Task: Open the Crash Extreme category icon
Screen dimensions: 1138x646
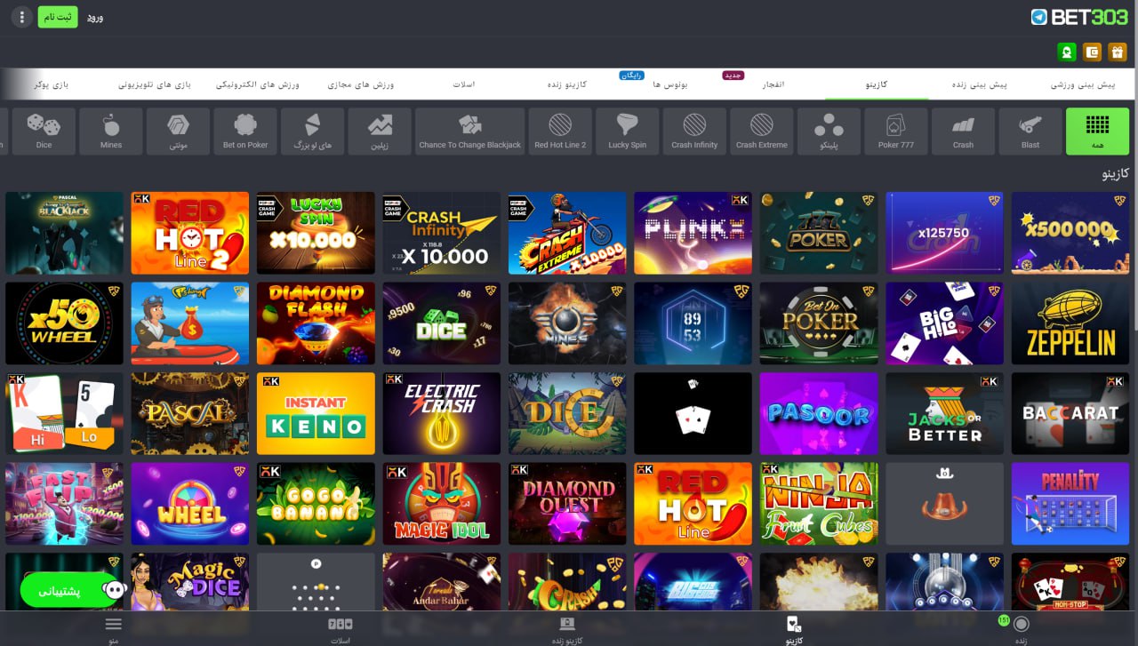Action: coord(761,131)
